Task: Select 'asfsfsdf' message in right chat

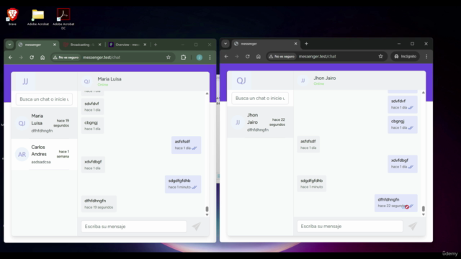Action: click(x=308, y=144)
